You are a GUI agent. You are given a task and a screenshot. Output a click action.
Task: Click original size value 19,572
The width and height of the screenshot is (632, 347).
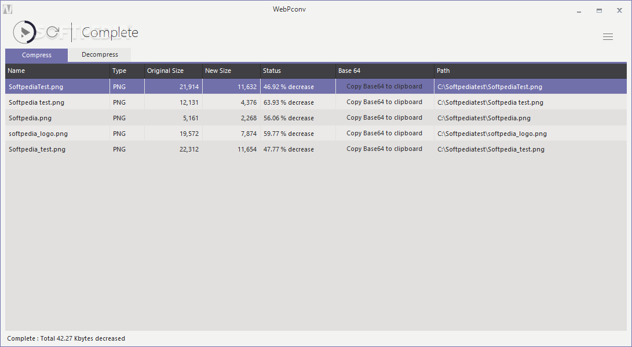point(189,134)
